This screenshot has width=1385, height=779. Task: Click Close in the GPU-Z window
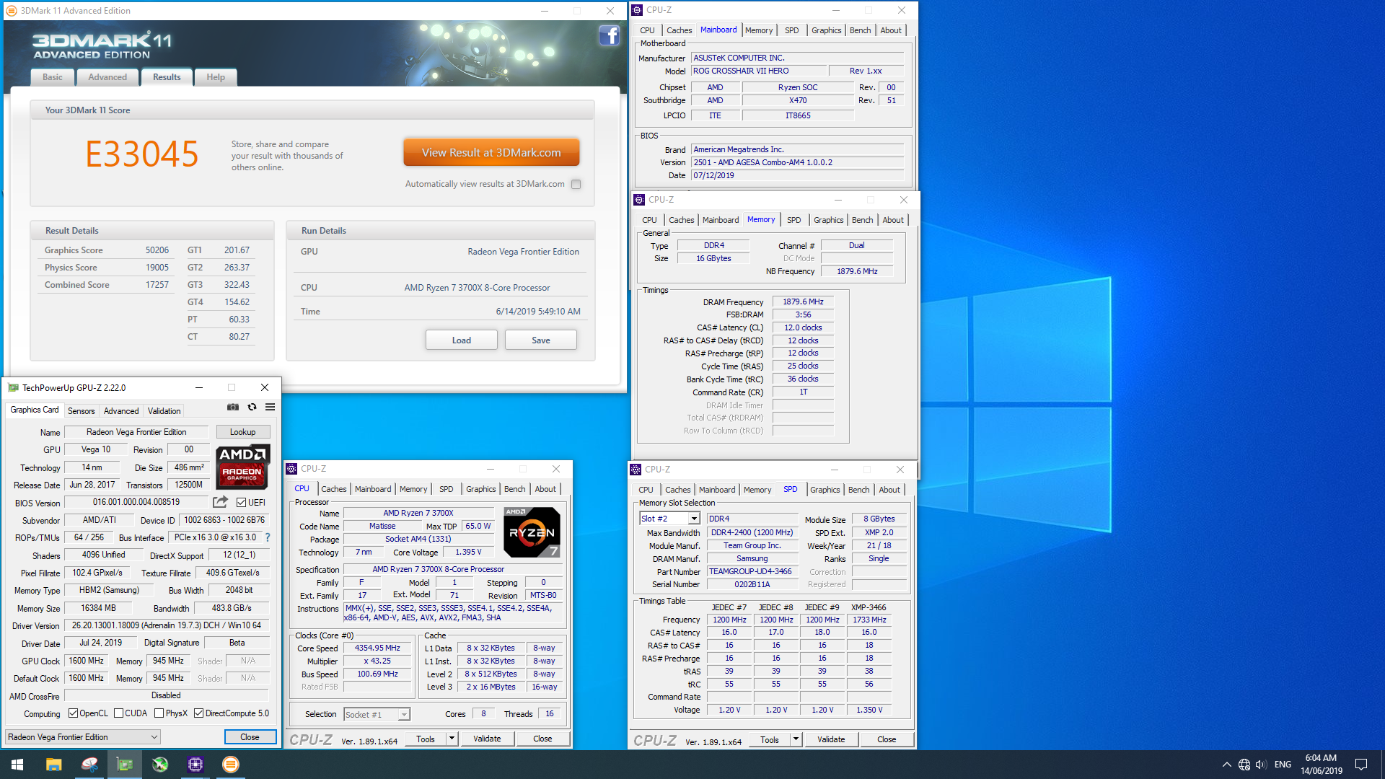point(250,737)
